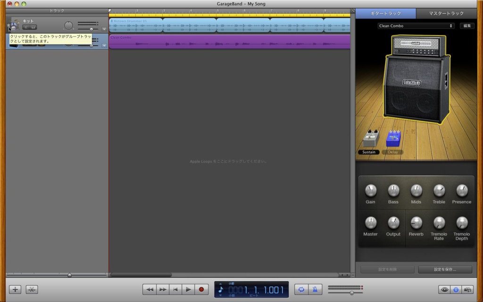The image size is (483, 302).
Task: Select the Motown Drummer 05 region
Action: pyautogui.click(x=135, y=25)
